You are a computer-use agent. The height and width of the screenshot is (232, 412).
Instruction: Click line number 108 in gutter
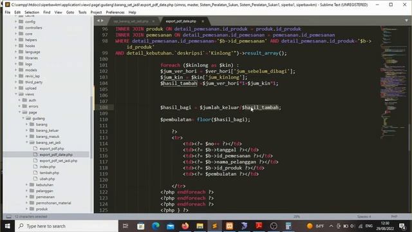[104, 108]
